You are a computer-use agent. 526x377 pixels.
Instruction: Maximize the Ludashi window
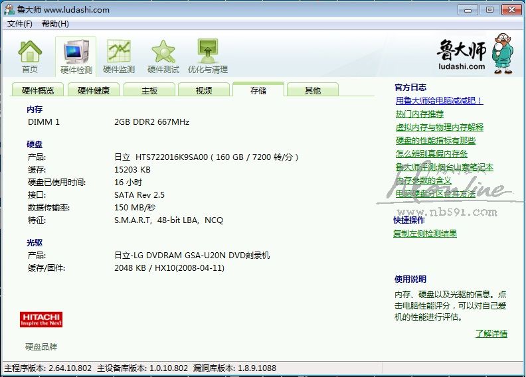coord(489,10)
